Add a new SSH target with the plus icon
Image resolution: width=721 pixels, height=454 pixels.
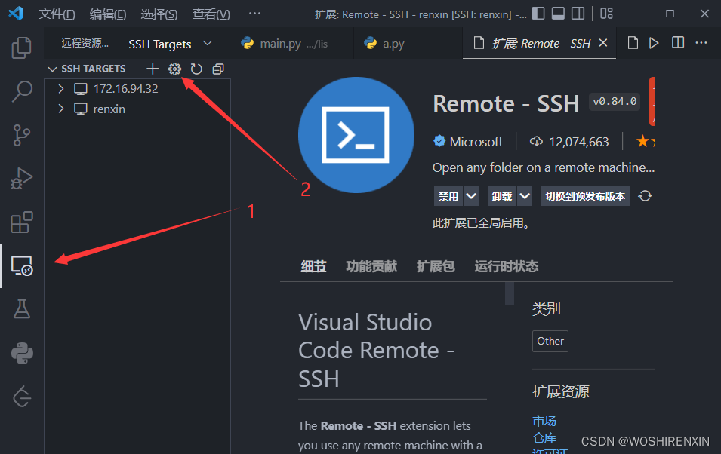(x=153, y=69)
